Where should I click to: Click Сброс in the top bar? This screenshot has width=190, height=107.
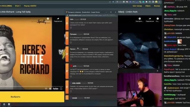point(148,6)
